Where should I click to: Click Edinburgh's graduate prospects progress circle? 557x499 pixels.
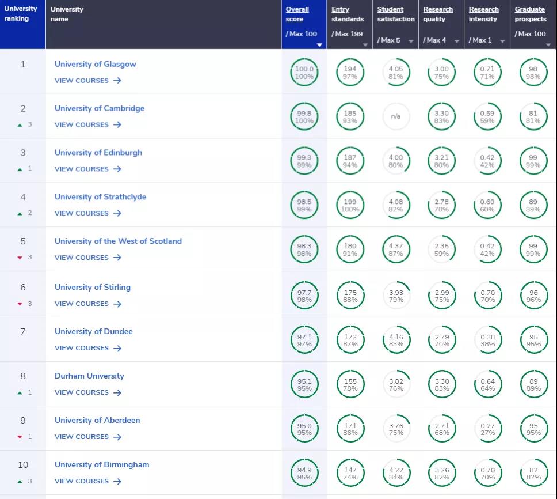533,161
